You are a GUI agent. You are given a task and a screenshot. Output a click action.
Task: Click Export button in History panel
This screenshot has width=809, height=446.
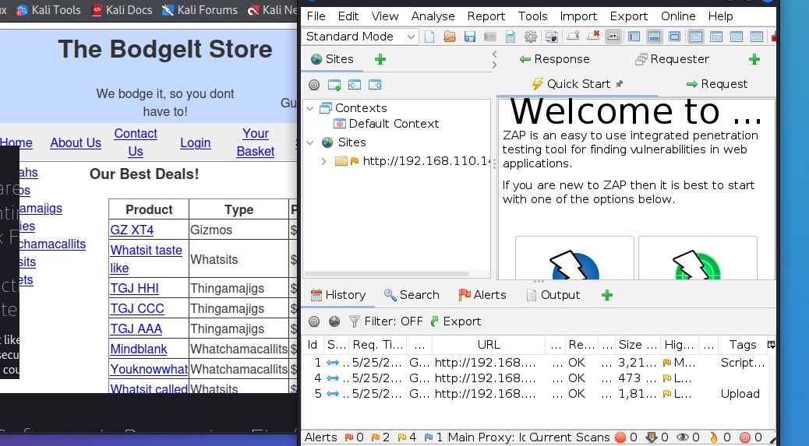tap(455, 321)
